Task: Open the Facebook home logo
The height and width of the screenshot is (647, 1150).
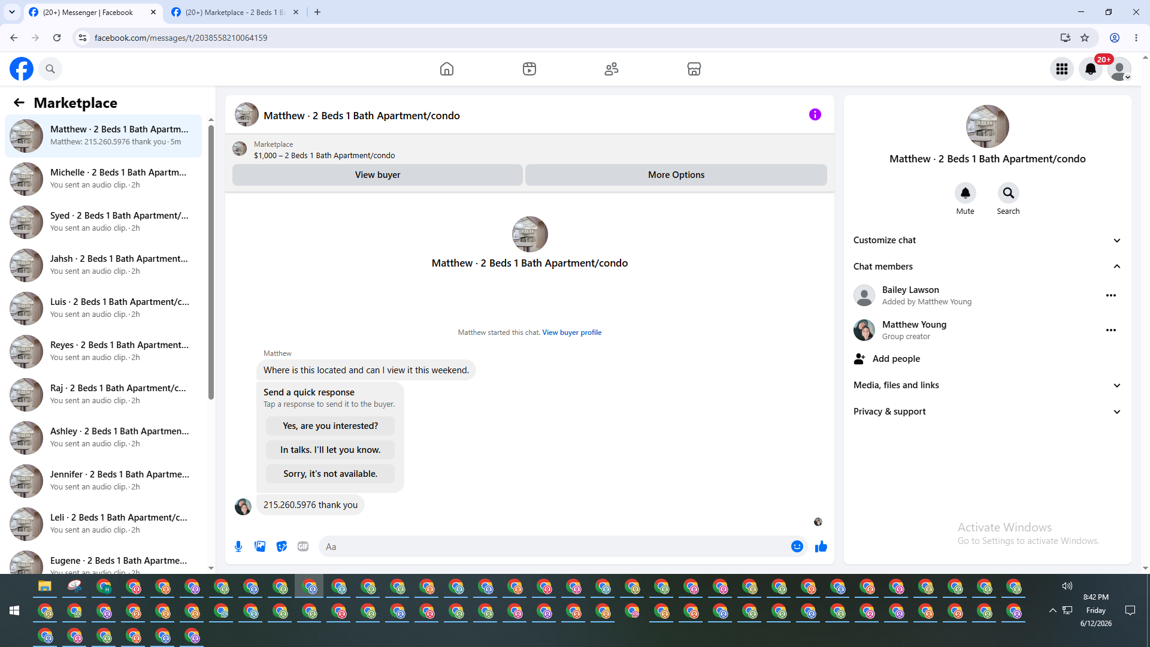Action: [x=22, y=69]
